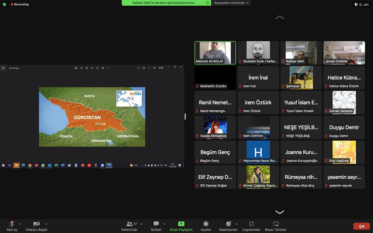Expand the arrow next to Sohbet
Screen dimensions: 373x233
164,224
